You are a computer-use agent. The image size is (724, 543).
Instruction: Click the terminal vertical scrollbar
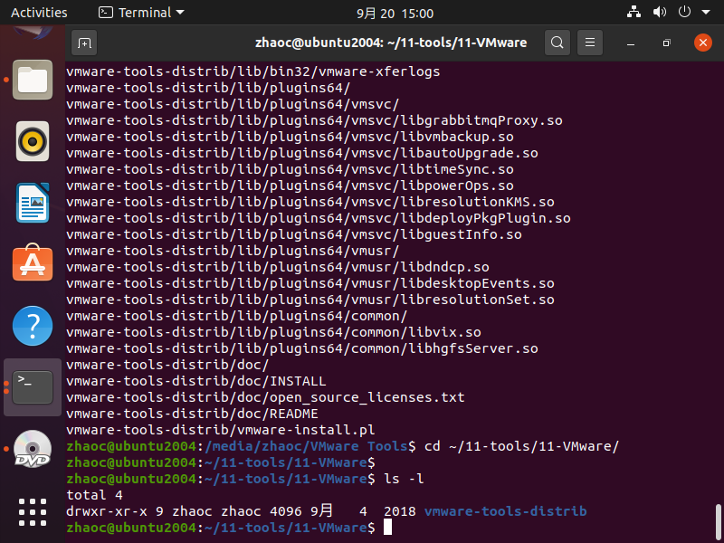coord(718,521)
